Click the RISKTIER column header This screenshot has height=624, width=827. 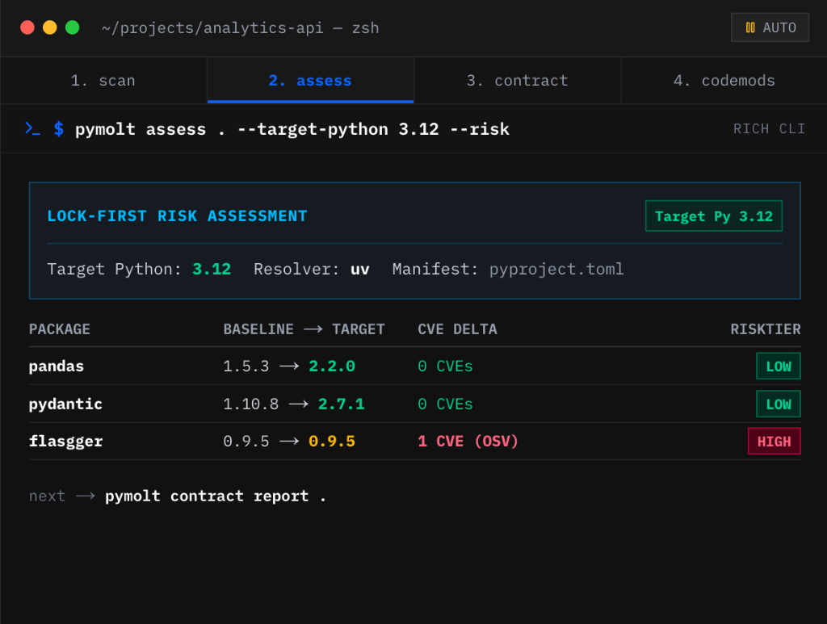[x=766, y=329]
